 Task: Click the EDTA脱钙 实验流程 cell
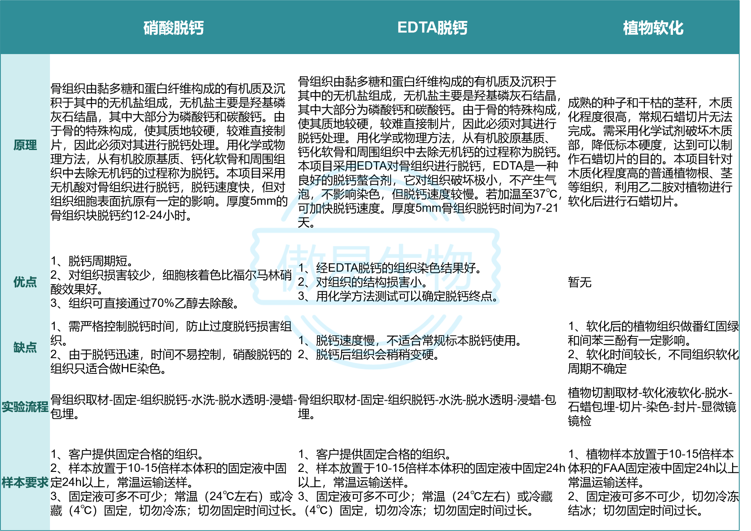(427, 407)
